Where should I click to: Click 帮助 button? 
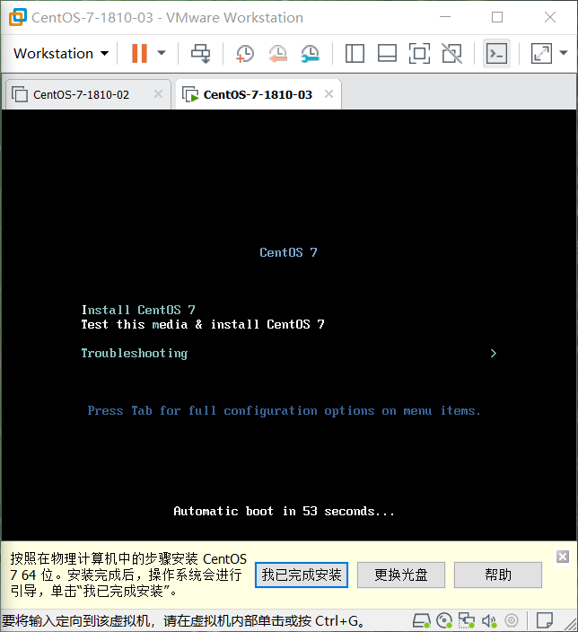click(x=498, y=575)
